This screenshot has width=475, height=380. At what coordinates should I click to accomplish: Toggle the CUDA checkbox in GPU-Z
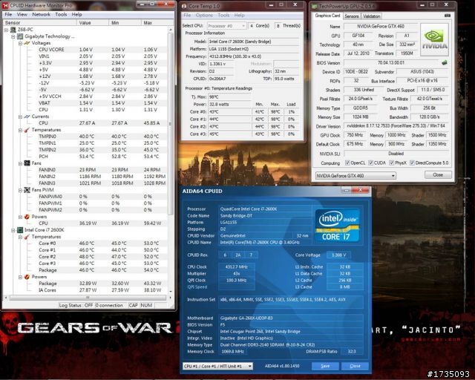[371, 163]
